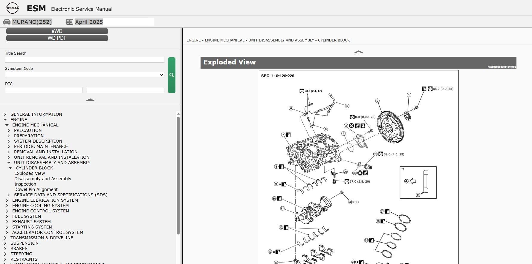
Task: Expand SERVICE DATA AND SPECIFICATIONS (SDS)
Action: click(x=9, y=195)
